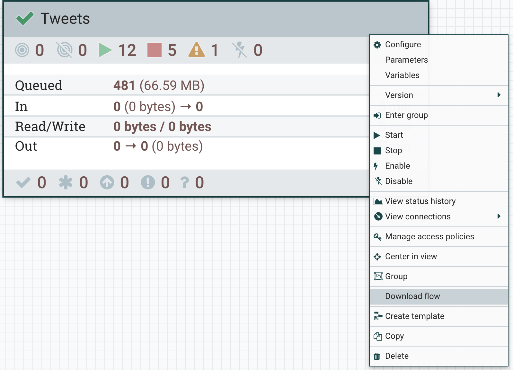This screenshot has width=513, height=370.
Task: Click the Queued row label
Action: click(x=39, y=85)
